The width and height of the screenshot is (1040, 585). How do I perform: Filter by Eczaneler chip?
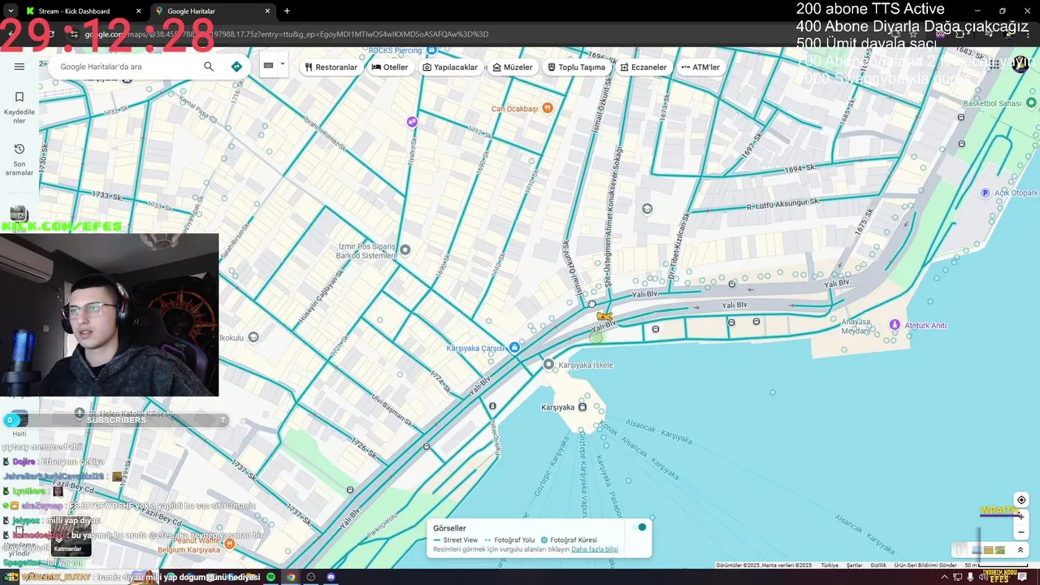click(x=643, y=67)
